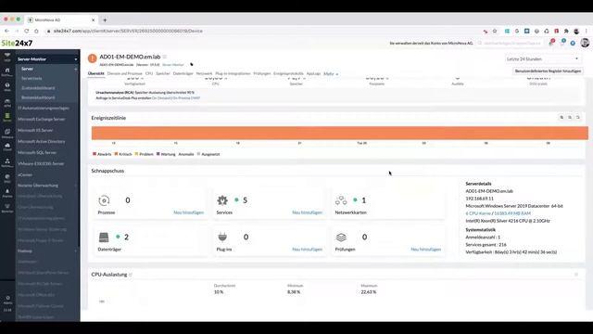This screenshot has width=593, height=334.
Task: Switch to the Datenträger tab
Action: coord(183,73)
